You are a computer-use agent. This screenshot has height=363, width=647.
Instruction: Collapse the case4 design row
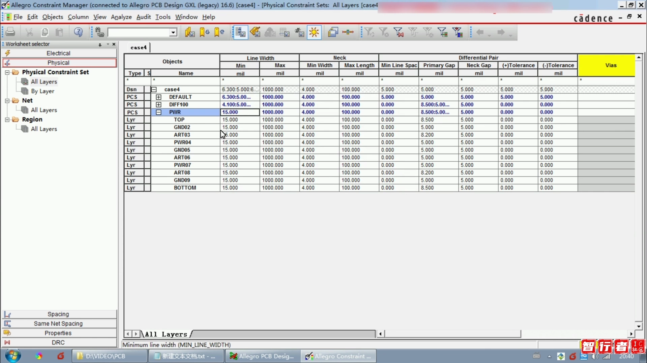coord(154,90)
